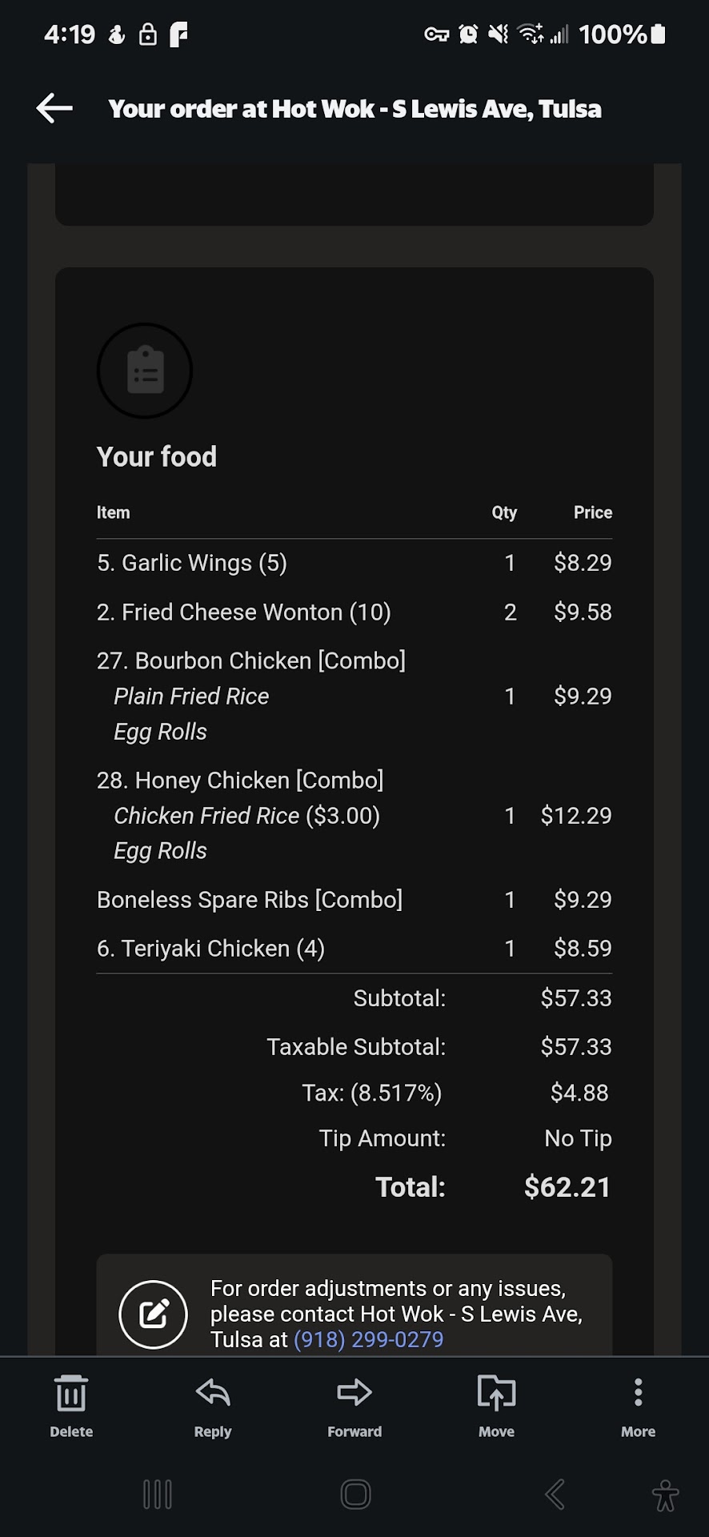Select the Garlic Wings item row
The image size is (709, 1537).
(x=192, y=563)
